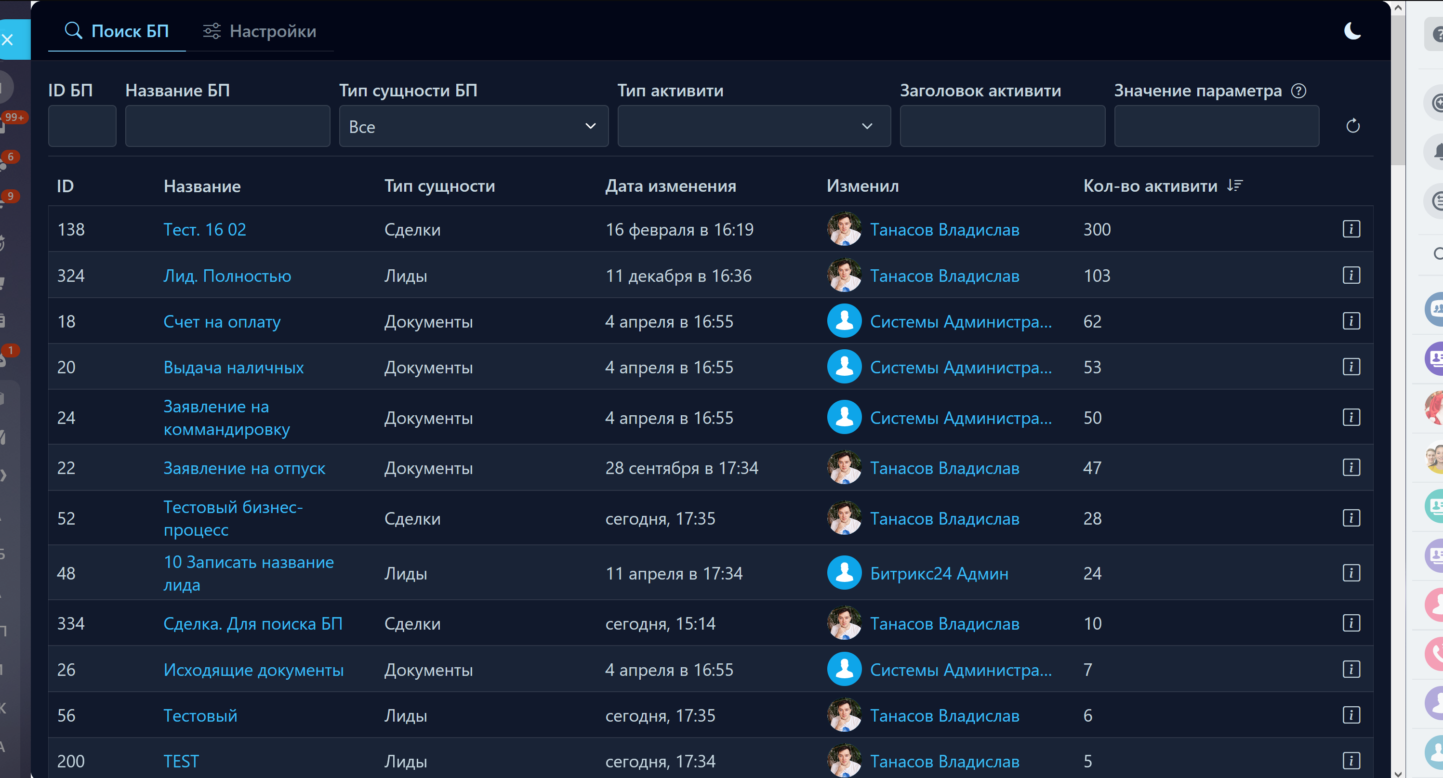This screenshot has width=1443, height=778.
Task: Click the help icon beside Значение параметра
Action: coord(1298,91)
